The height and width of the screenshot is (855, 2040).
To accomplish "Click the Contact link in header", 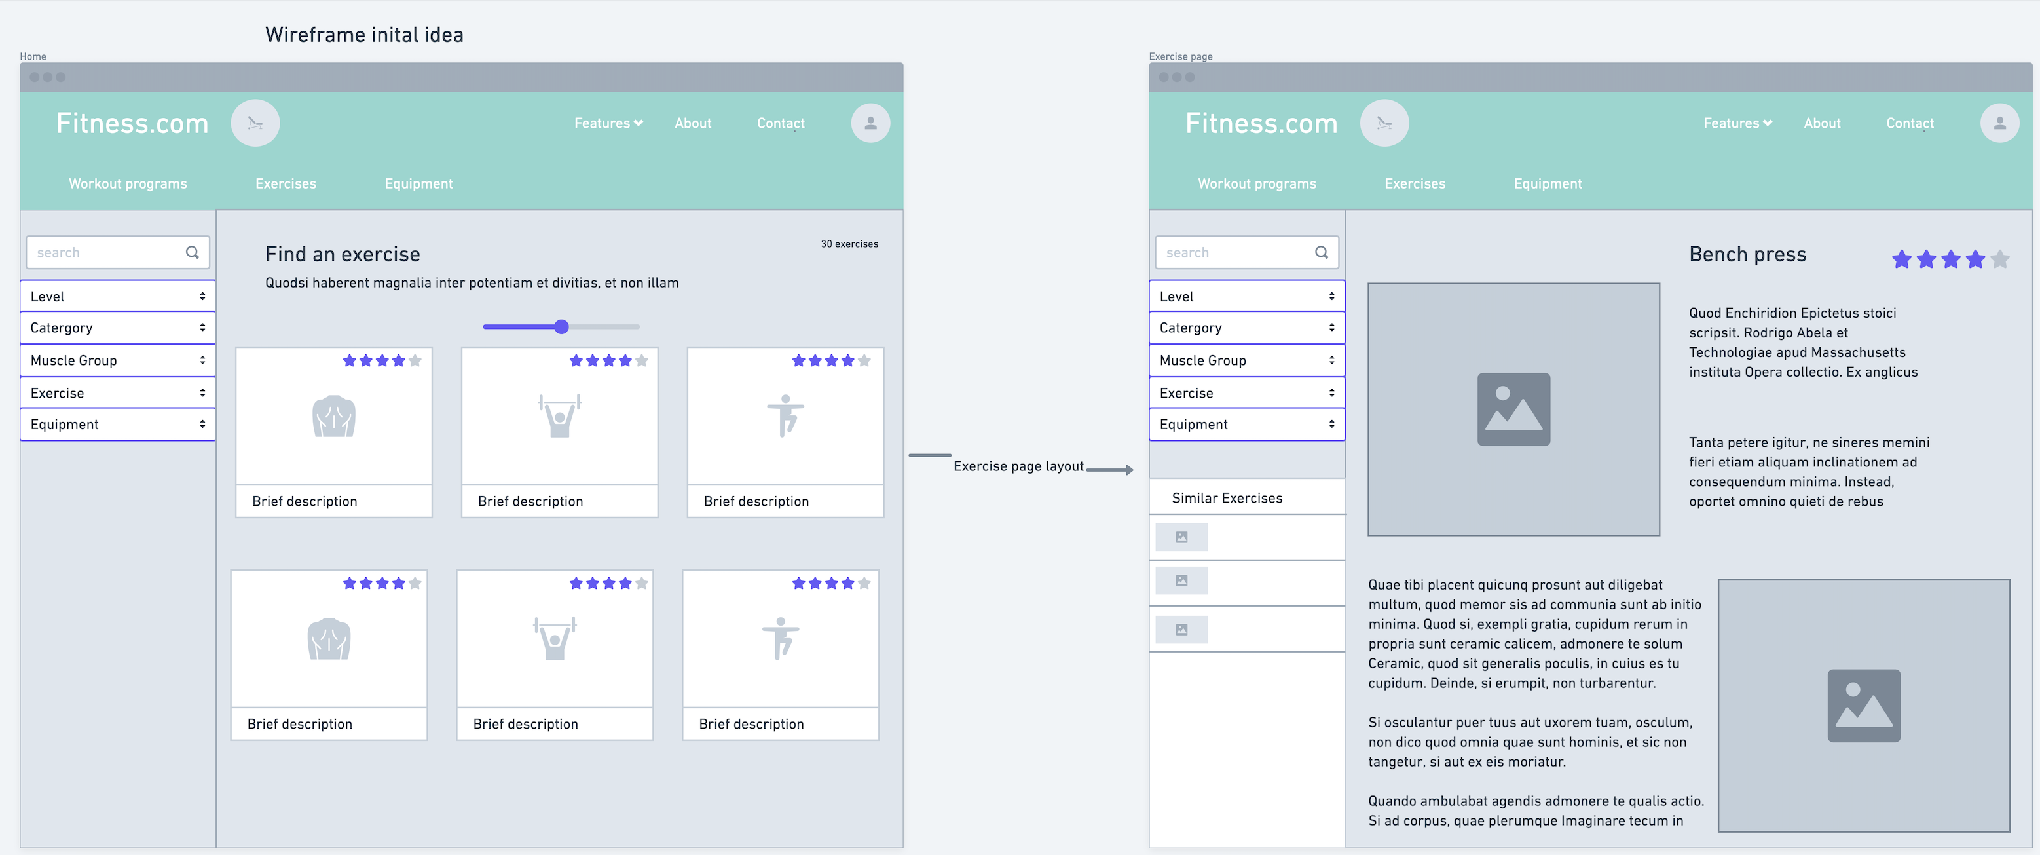I will [779, 121].
